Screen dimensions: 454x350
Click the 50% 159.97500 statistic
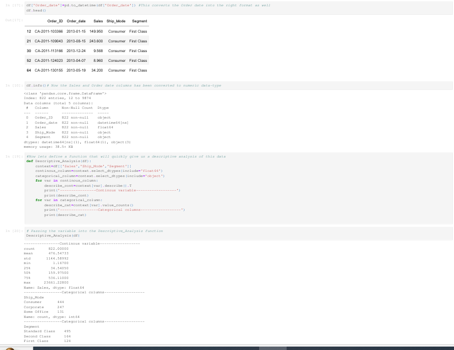pos(46,273)
